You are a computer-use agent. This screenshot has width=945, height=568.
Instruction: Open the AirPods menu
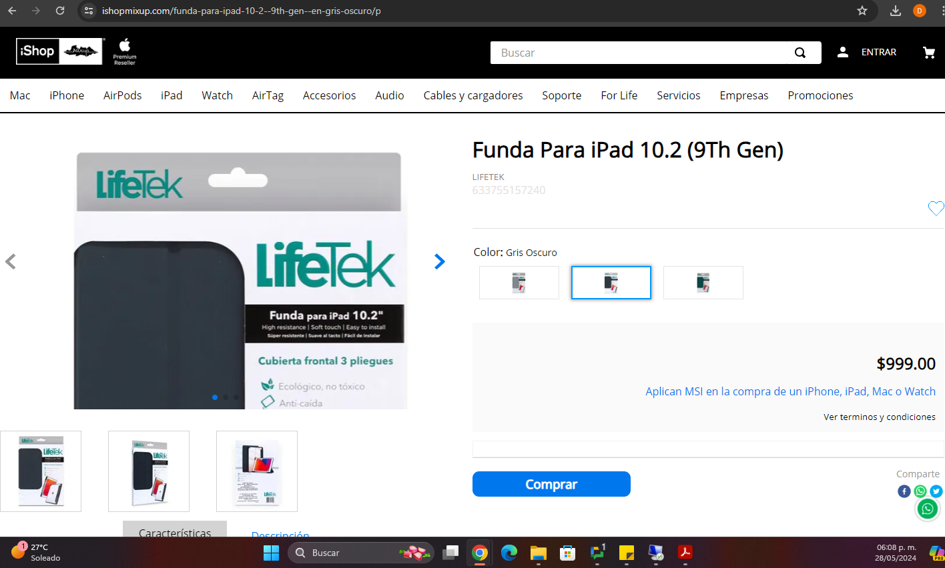pyautogui.click(x=123, y=95)
